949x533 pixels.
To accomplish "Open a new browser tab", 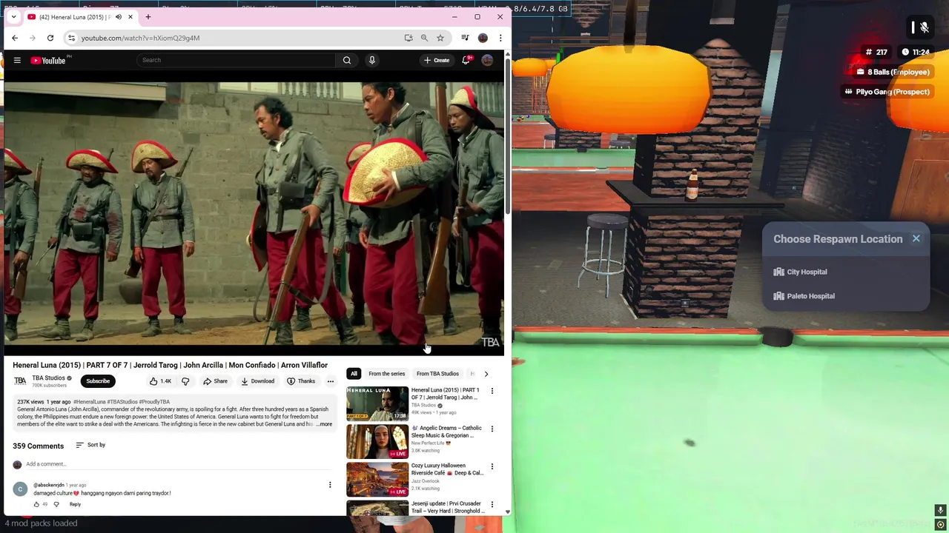I will coord(148,17).
